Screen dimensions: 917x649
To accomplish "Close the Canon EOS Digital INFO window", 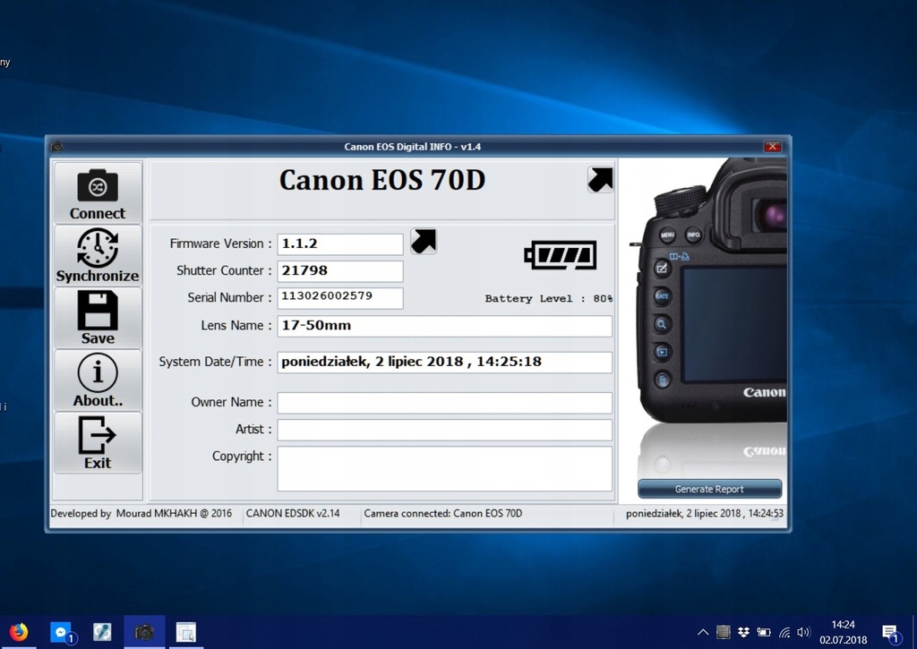I will click(772, 146).
